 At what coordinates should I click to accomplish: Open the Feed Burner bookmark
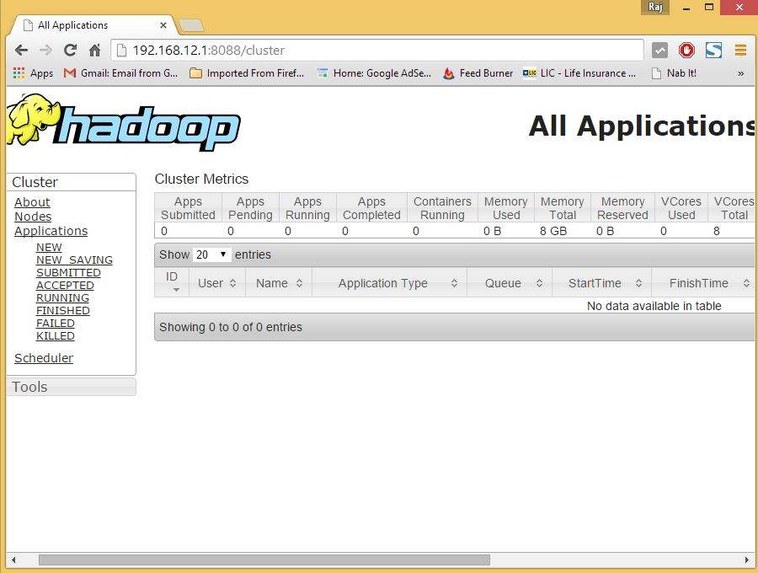[x=478, y=73]
